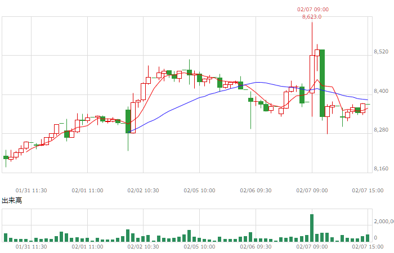Click the 8,623.0 peak price label

[312, 17]
